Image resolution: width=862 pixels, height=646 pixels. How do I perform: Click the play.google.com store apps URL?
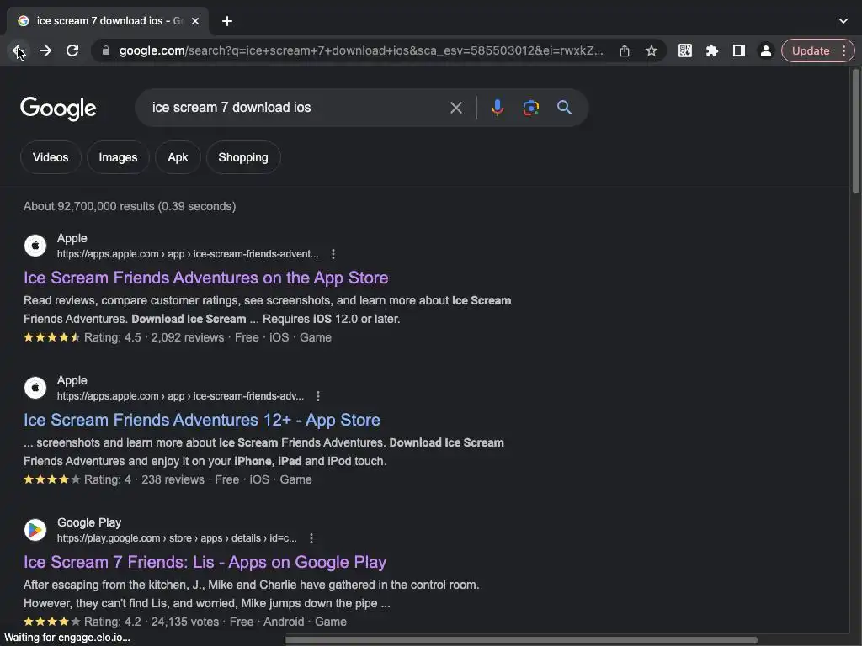tap(177, 539)
